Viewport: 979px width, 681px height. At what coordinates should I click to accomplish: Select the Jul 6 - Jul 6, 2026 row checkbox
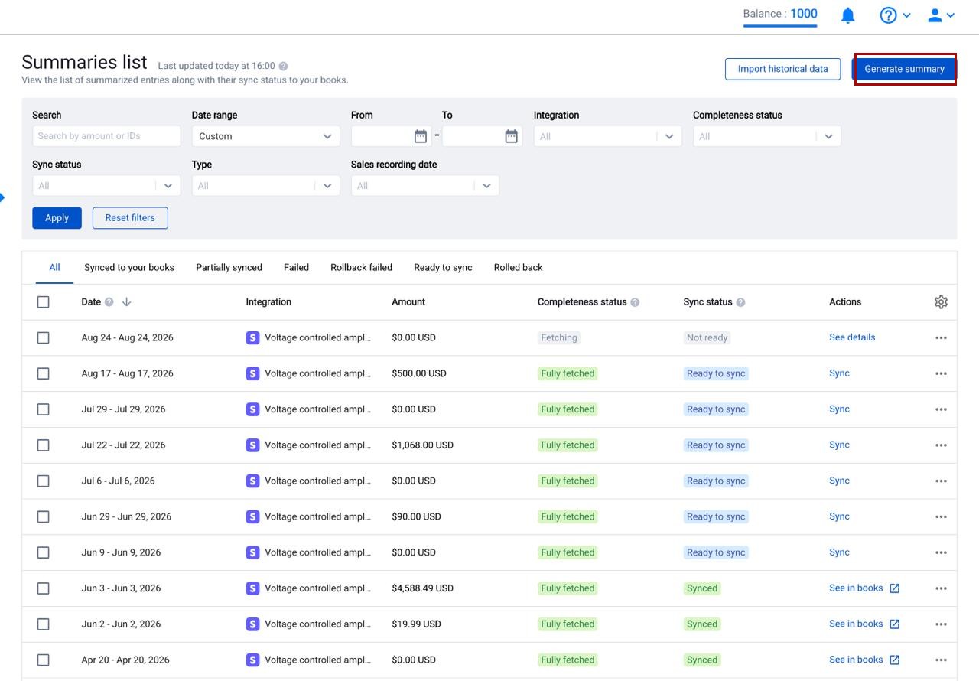pyautogui.click(x=43, y=481)
